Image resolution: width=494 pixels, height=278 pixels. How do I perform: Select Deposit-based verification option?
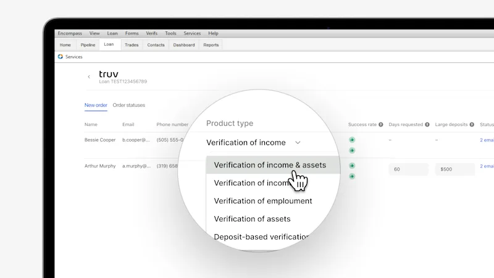click(261, 237)
